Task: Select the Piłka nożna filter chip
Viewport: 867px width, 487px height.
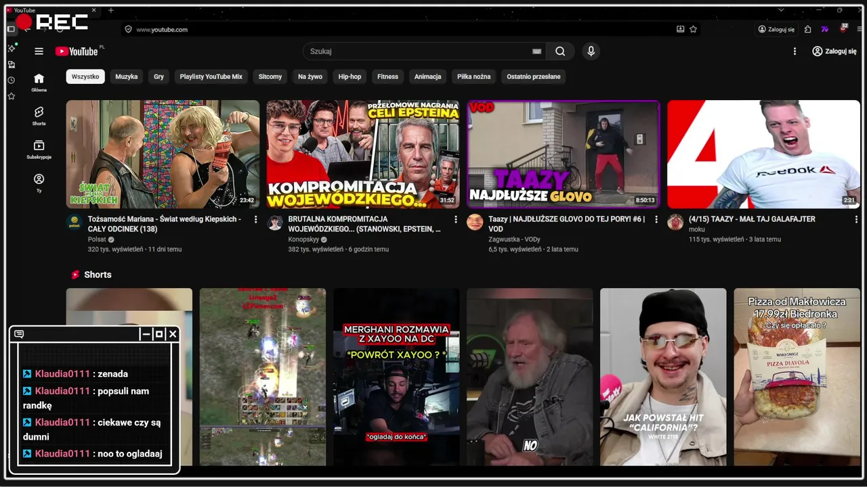Action: pyautogui.click(x=474, y=76)
